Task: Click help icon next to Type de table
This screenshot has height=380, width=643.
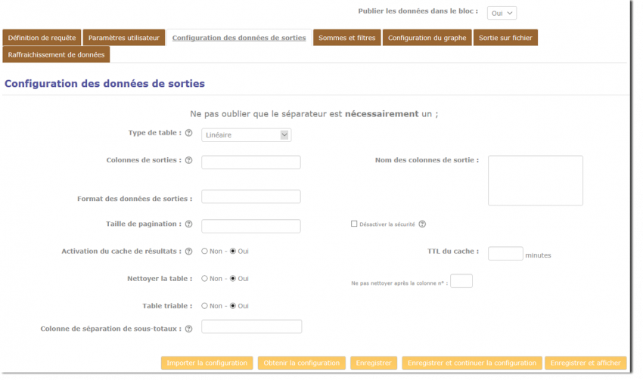Action: 188,133
